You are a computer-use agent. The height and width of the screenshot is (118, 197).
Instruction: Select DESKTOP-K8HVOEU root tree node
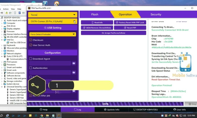[x=12, y=18]
